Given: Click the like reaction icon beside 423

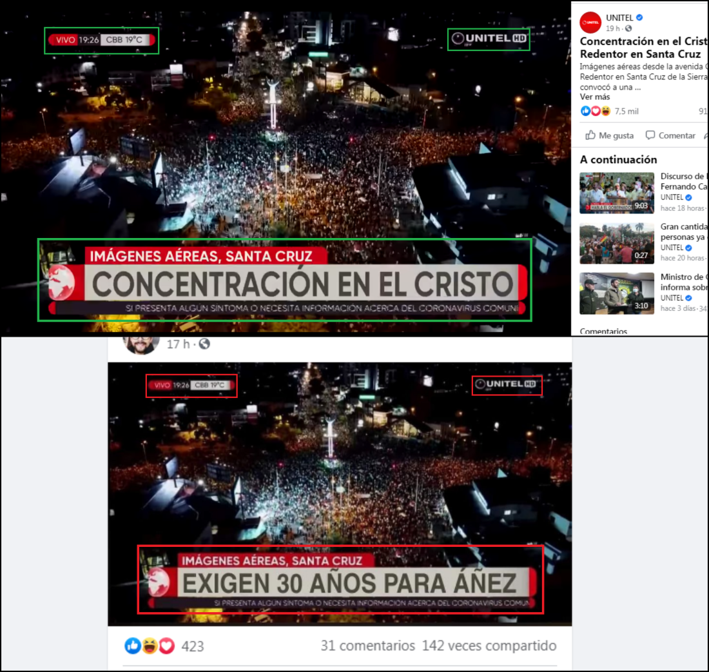Looking at the screenshot, I should [x=133, y=646].
